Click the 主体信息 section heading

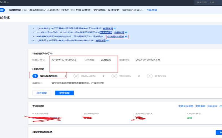pyautogui.click(x=38, y=106)
